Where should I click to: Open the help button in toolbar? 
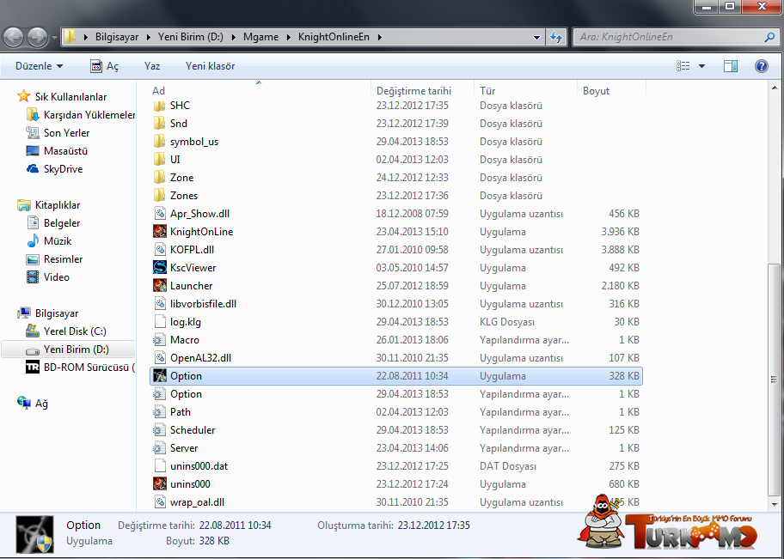(x=761, y=66)
